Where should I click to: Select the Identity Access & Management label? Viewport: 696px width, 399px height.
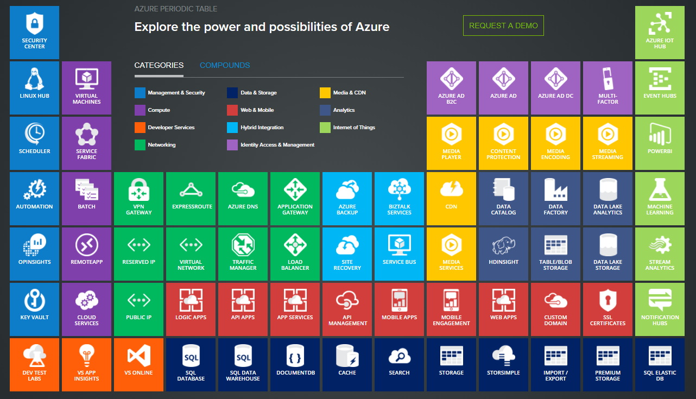(x=277, y=145)
